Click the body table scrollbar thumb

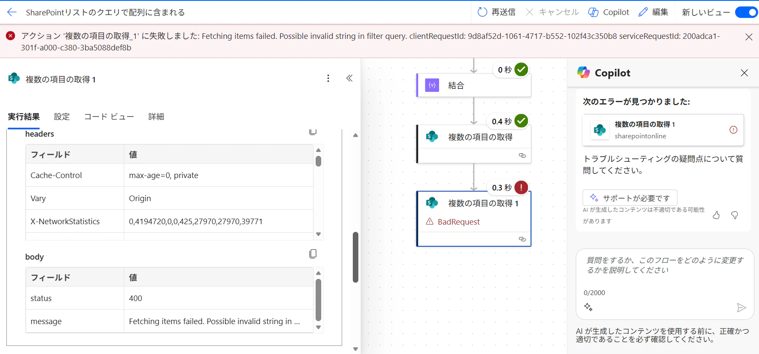[318, 299]
